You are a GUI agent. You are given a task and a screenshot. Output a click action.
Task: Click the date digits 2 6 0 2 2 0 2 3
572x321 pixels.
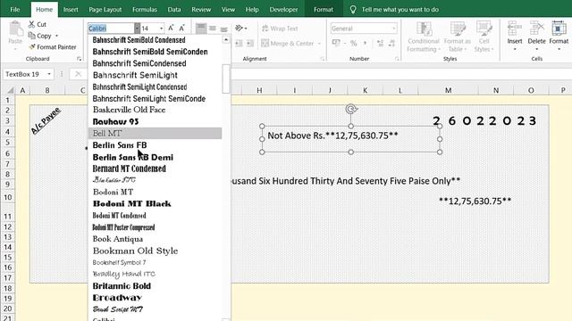(484, 120)
